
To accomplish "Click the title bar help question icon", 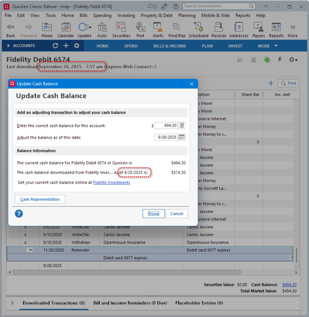I will [x=176, y=6].
